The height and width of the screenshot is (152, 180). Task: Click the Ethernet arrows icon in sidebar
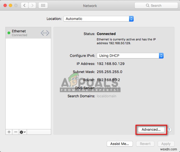45,33
